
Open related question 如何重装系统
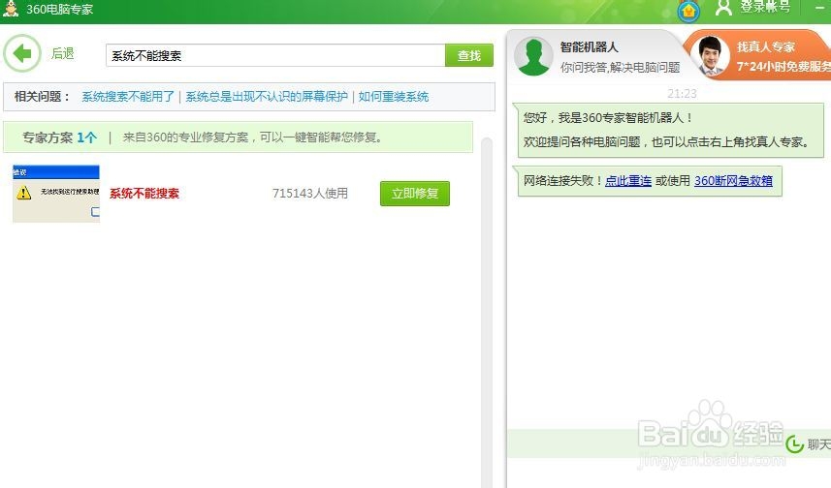394,97
